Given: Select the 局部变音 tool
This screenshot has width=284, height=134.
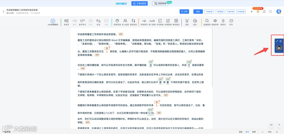Looking at the screenshot, I should [x=133, y=22].
